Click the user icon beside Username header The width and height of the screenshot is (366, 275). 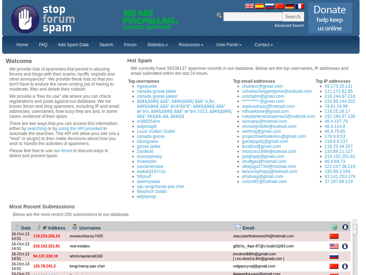[x=75, y=227]
